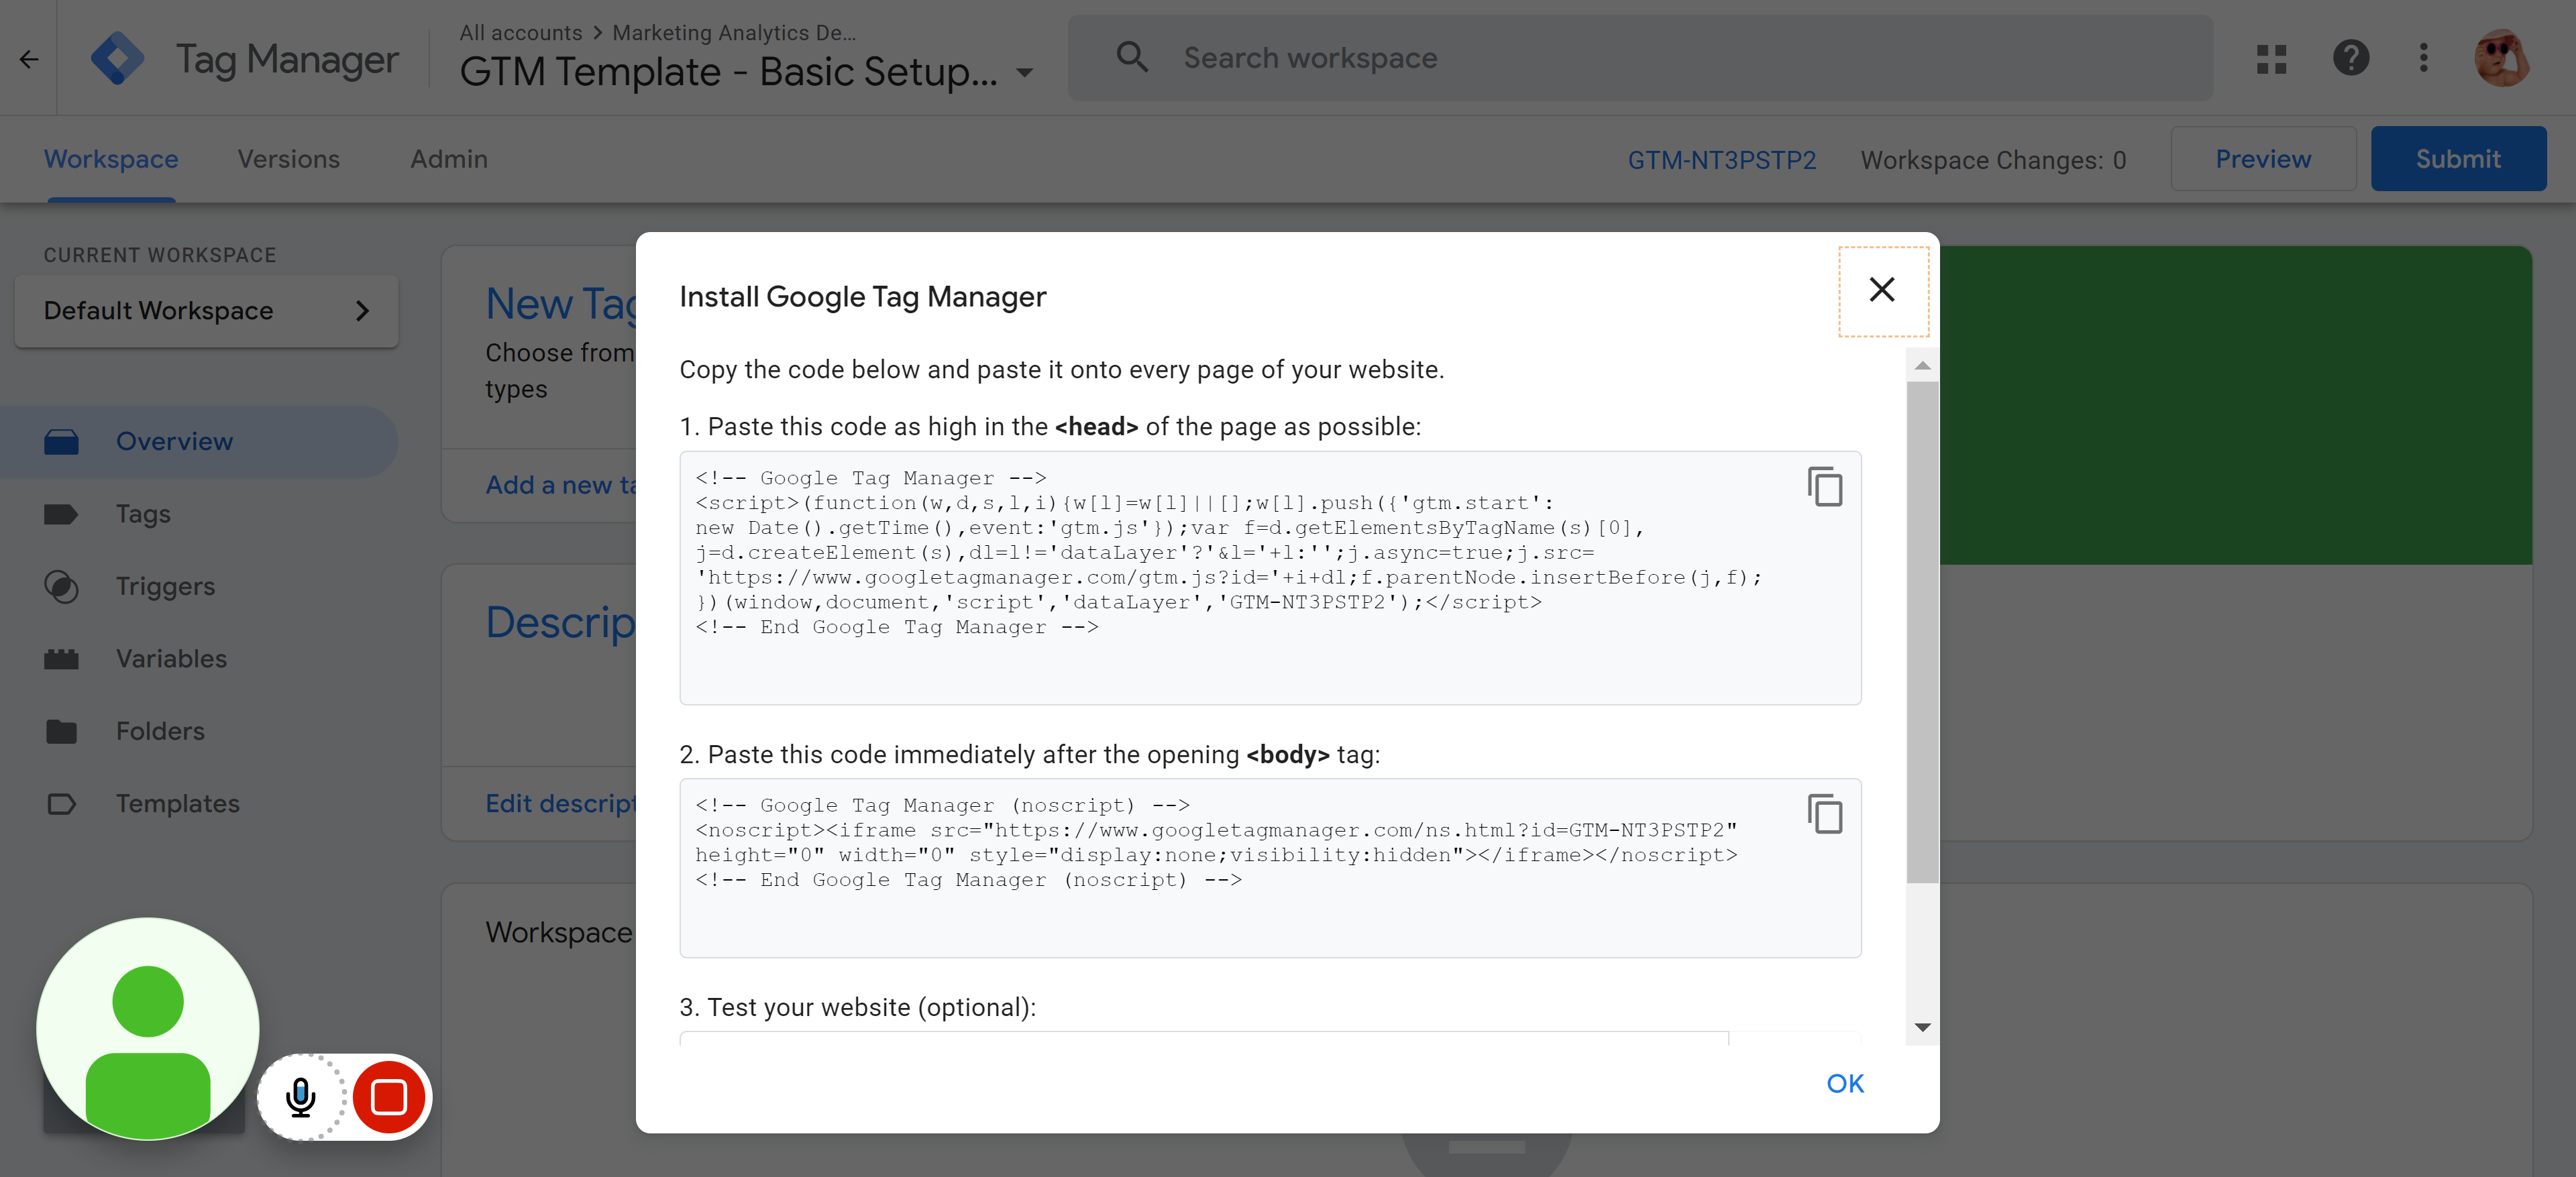The width and height of the screenshot is (2576, 1177).
Task: Click the GTM-NT3PSTP2 container ID link
Action: click(1721, 160)
